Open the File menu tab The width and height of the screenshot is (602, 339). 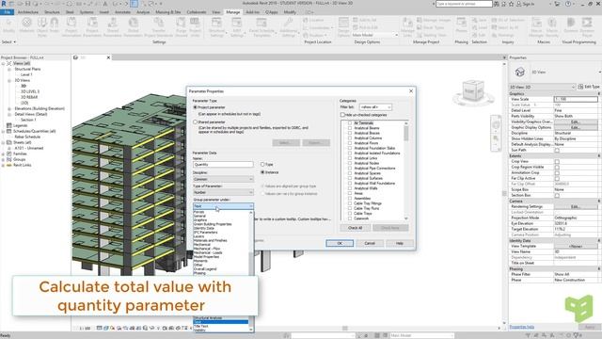(8, 12)
